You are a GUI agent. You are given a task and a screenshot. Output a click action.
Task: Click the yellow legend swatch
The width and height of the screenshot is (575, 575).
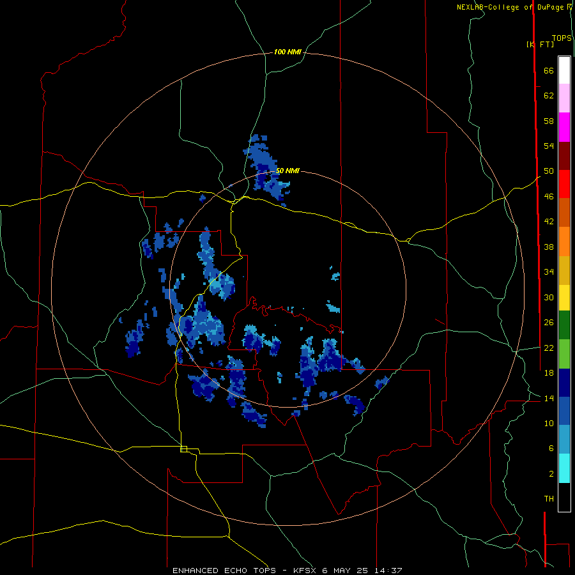point(564,298)
